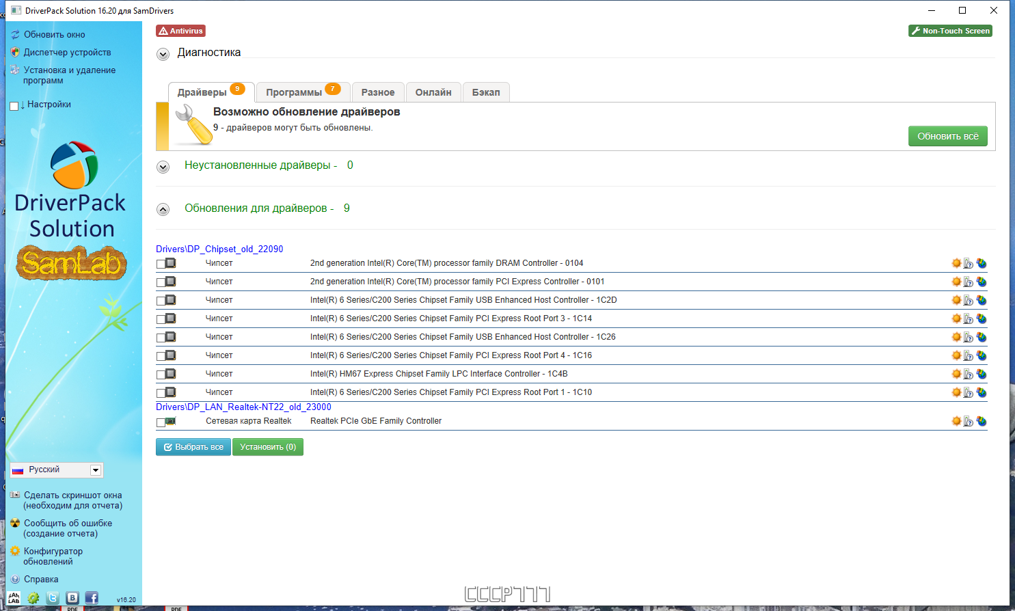Screen dimensions: 1015x611
Task: Click screwdriver icon in driver update banner
Action: coord(193,124)
